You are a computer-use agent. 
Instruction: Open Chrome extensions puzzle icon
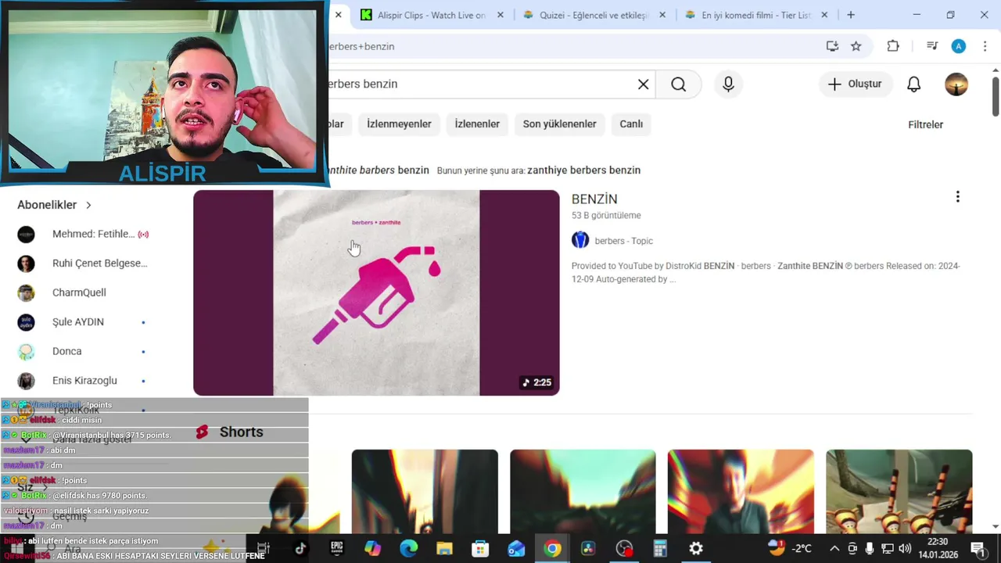pyautogui.click(x=893, y=46)
